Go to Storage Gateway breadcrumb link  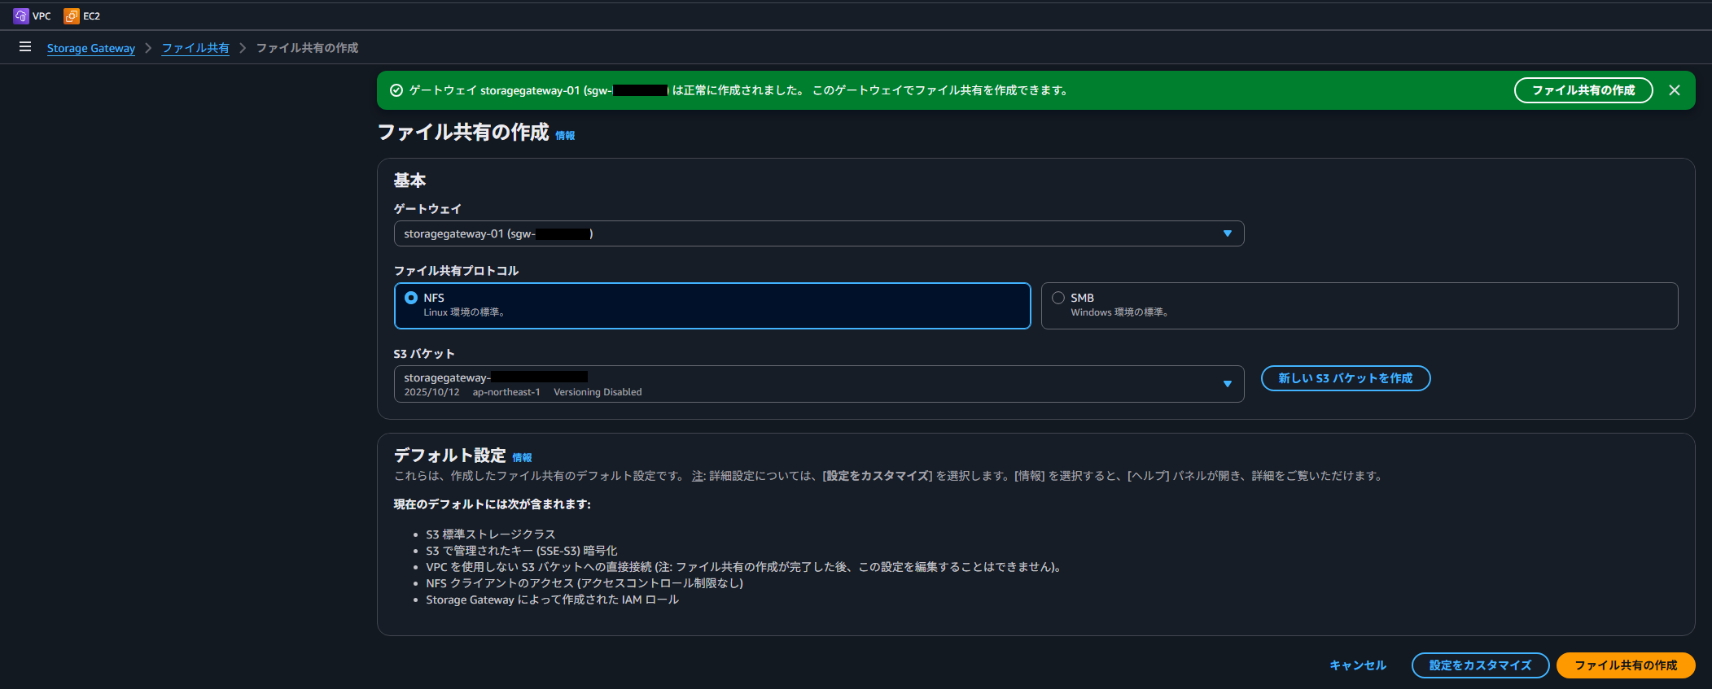point(91,48)
